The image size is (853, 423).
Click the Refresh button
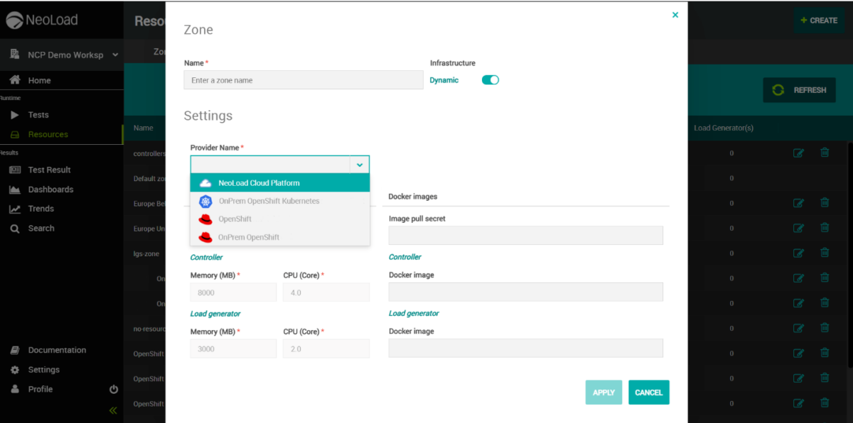pyautogui.click(x=800, y=90)
